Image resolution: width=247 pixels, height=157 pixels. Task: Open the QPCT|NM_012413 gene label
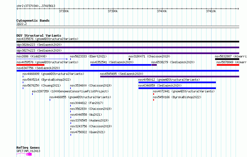coord(28,151)
